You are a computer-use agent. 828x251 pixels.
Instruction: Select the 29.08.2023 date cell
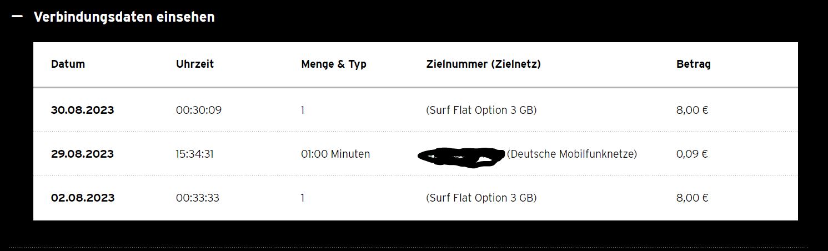click(x=82, y=154)
